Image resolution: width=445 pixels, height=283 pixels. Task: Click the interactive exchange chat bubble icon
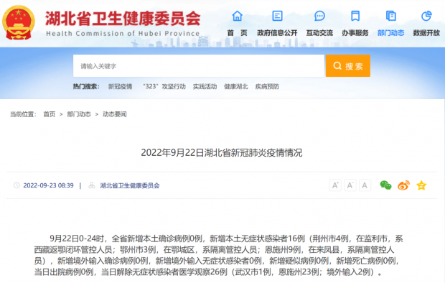point(319,16)
